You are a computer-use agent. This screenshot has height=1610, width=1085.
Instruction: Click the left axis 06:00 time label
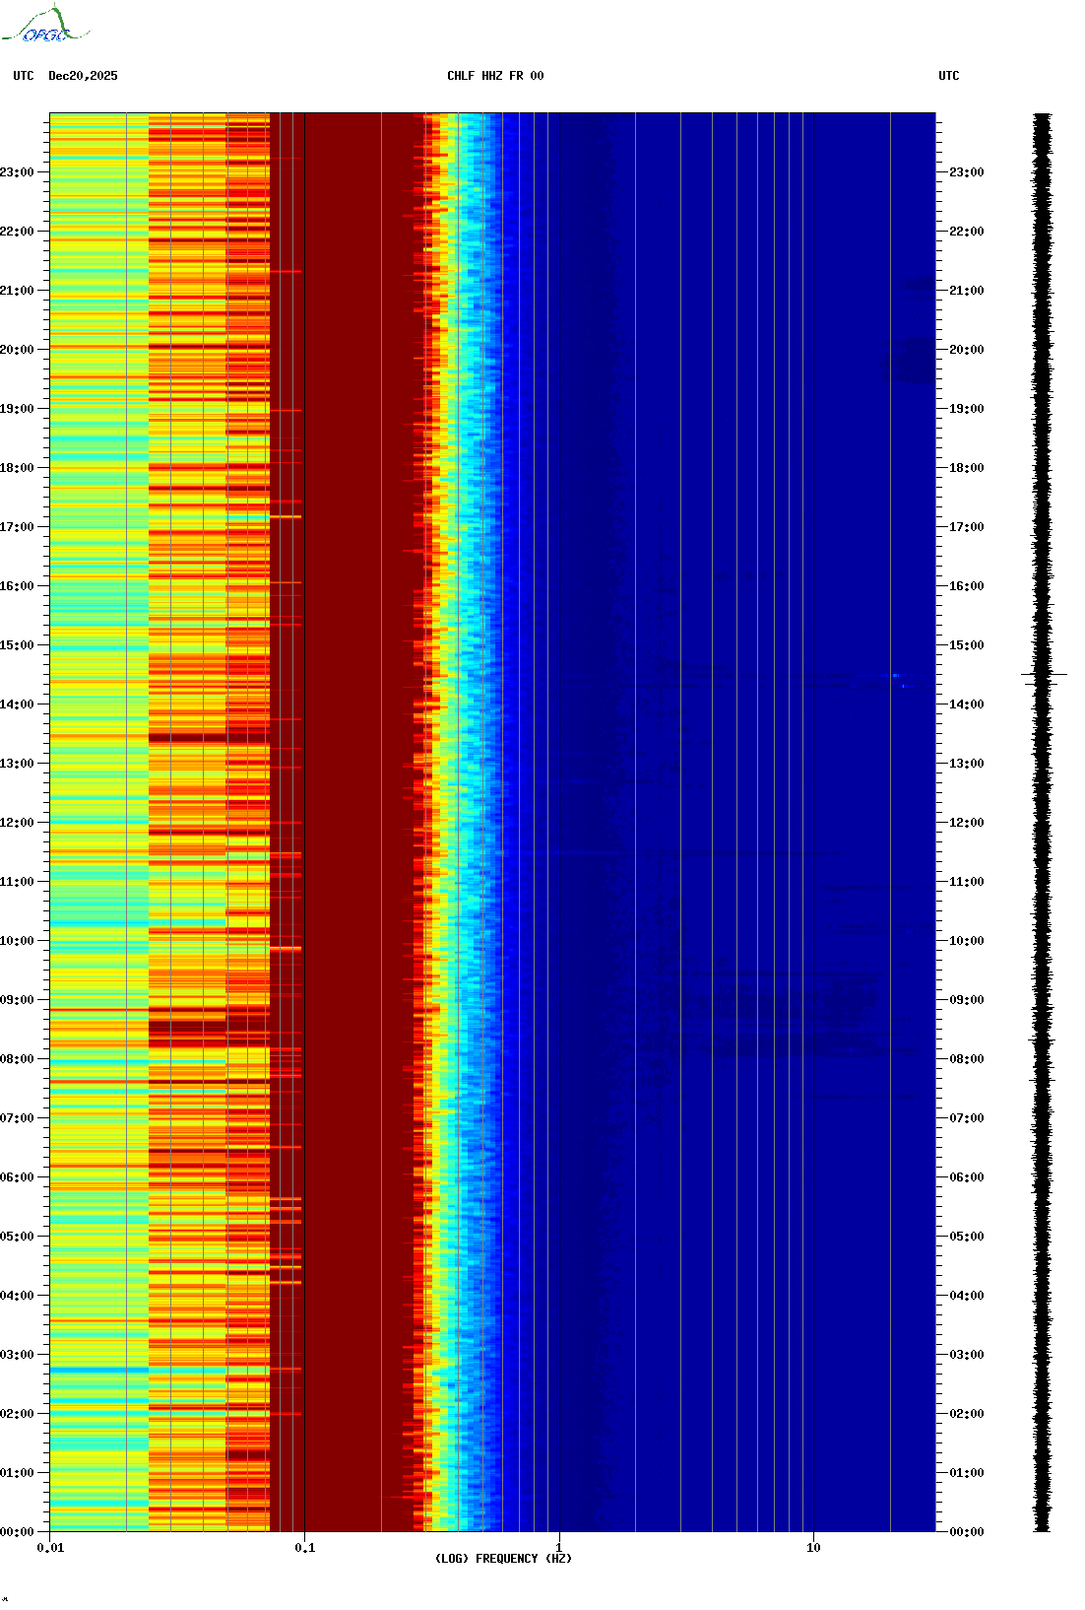point(17,1177)
